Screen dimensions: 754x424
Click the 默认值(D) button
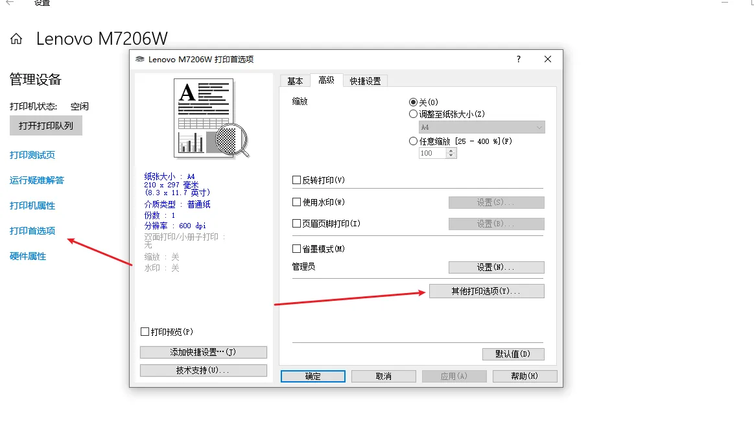[513, 354]
